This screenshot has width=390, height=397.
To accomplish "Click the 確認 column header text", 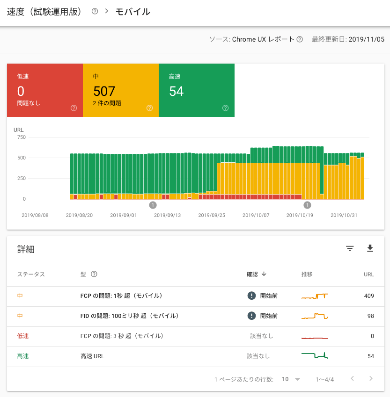I will [x=252, y=274].
